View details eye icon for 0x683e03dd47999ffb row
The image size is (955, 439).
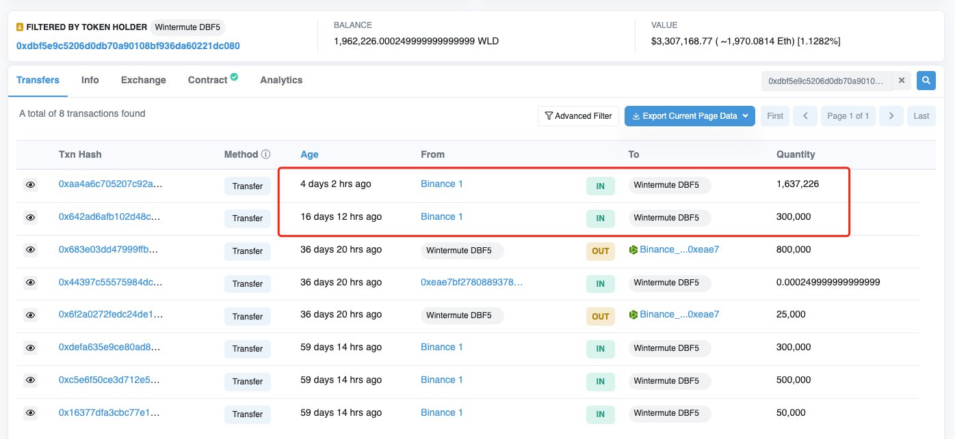31,250
